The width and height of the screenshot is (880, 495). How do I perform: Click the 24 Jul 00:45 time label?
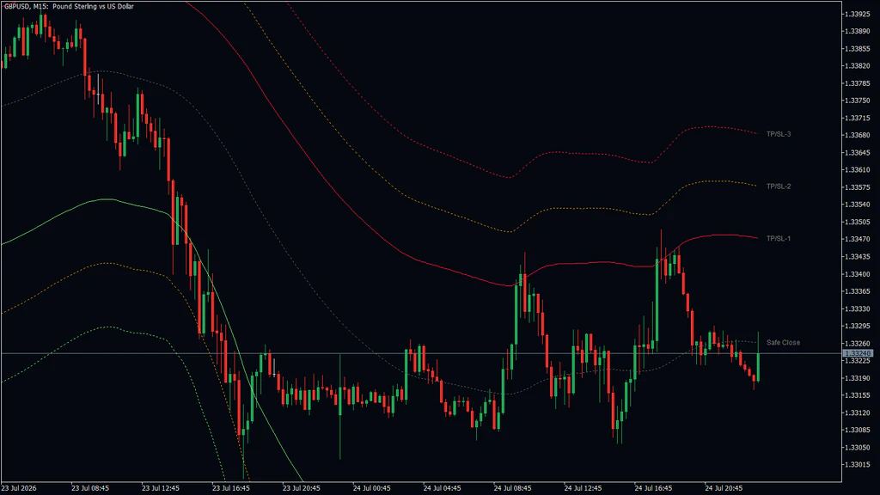pyautogui.click(x=371, y=488)
